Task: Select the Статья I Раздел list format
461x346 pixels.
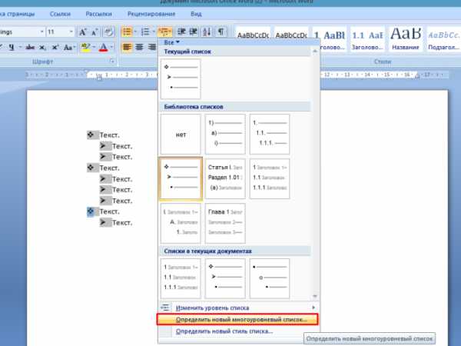Action: [225, 178]
